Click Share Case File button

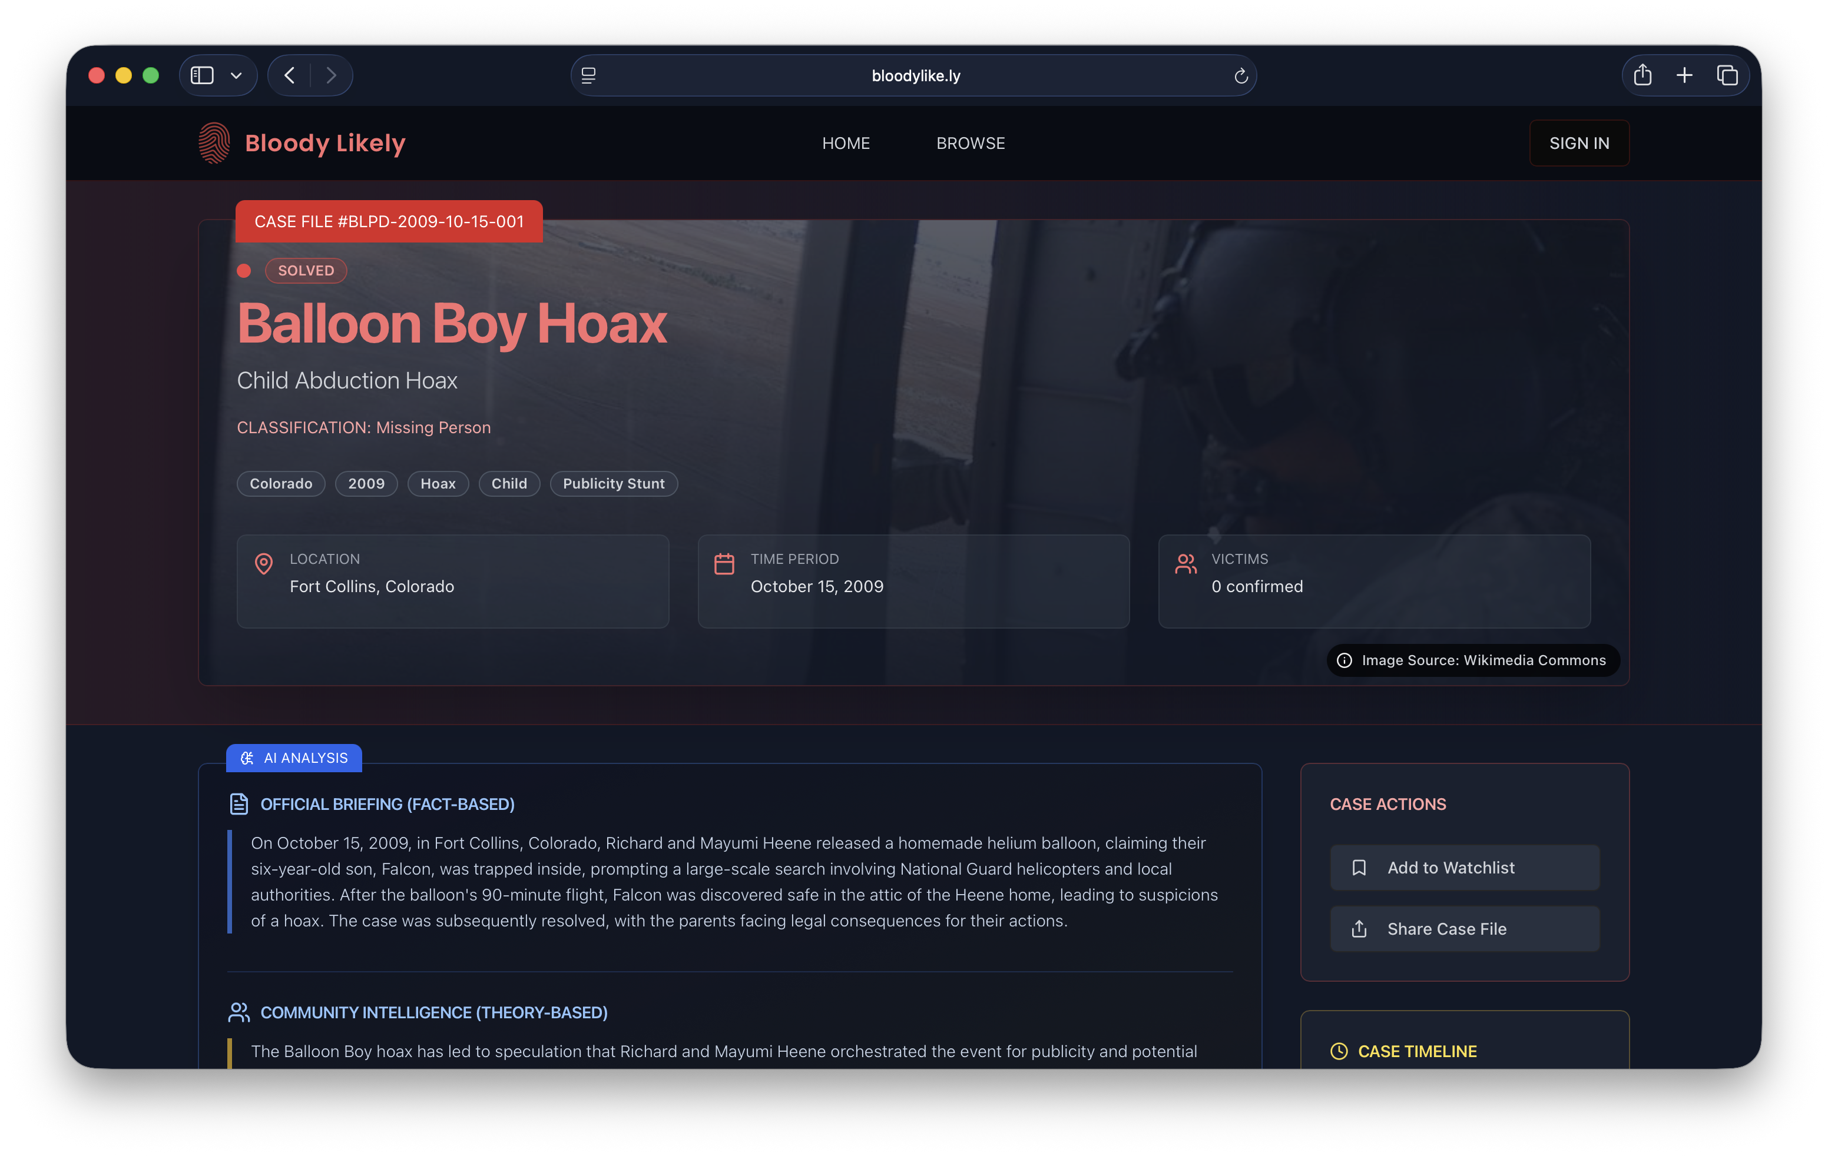tap(1465, 928)
